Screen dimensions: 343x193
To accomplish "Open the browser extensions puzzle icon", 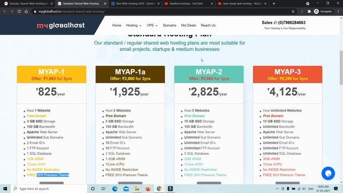I will pos(309,11).
